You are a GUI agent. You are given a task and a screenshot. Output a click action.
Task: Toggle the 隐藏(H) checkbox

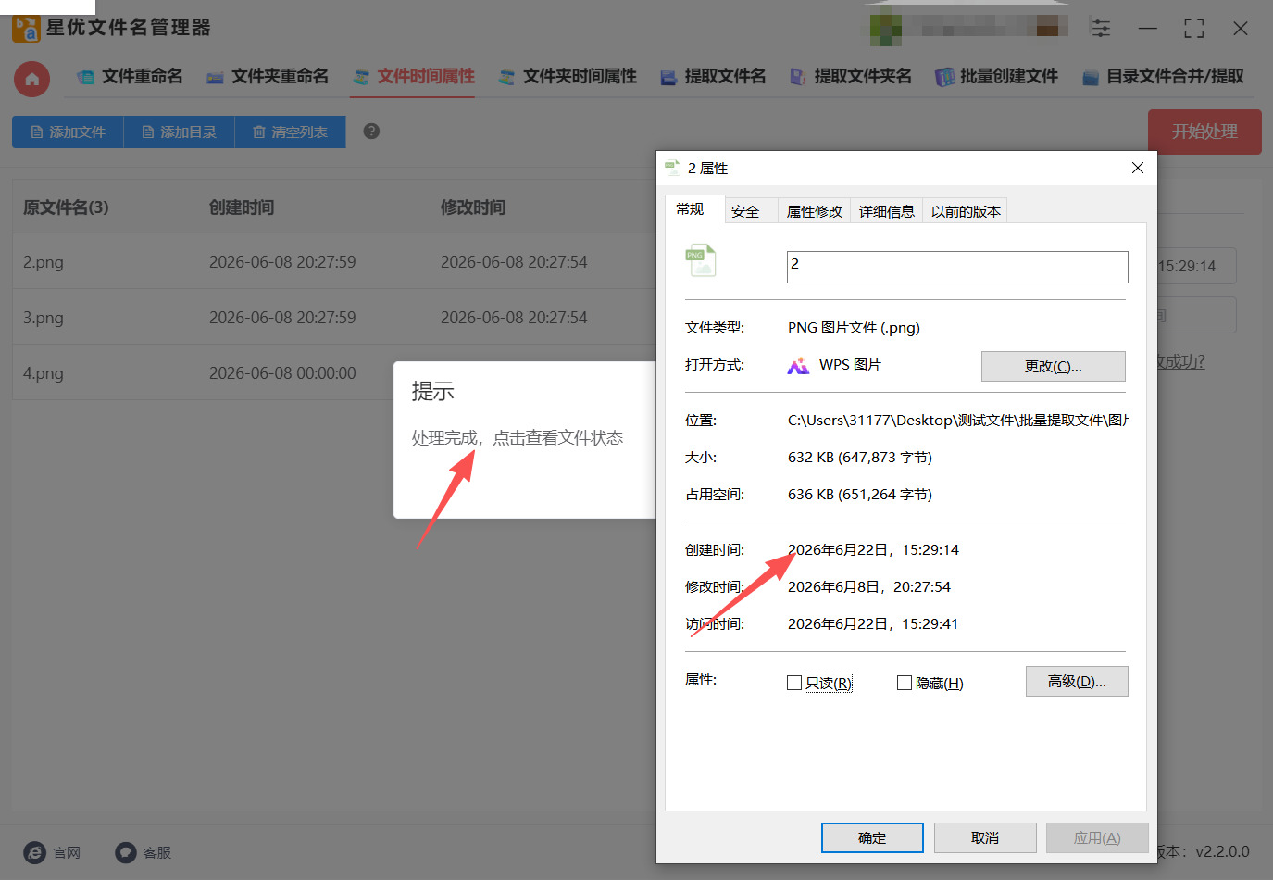pos(905,683)
